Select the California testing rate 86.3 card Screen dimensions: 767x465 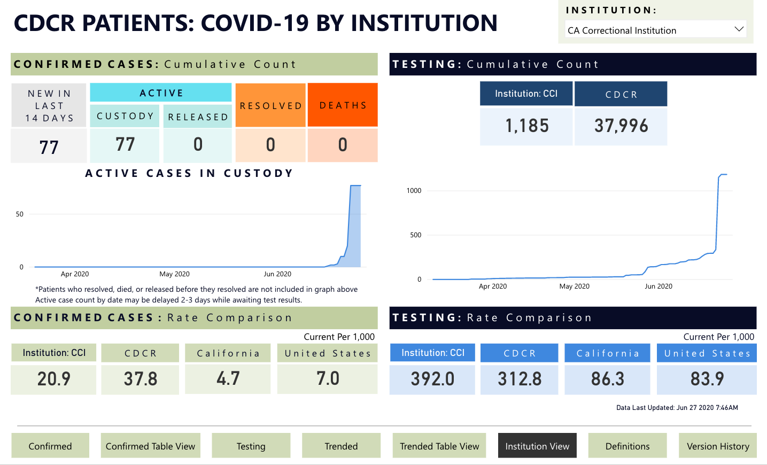[x=607, y=379]
